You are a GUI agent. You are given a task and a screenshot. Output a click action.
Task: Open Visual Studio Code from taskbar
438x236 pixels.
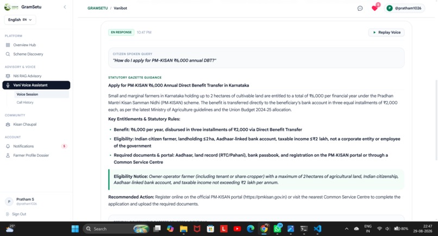click(317, 229)
